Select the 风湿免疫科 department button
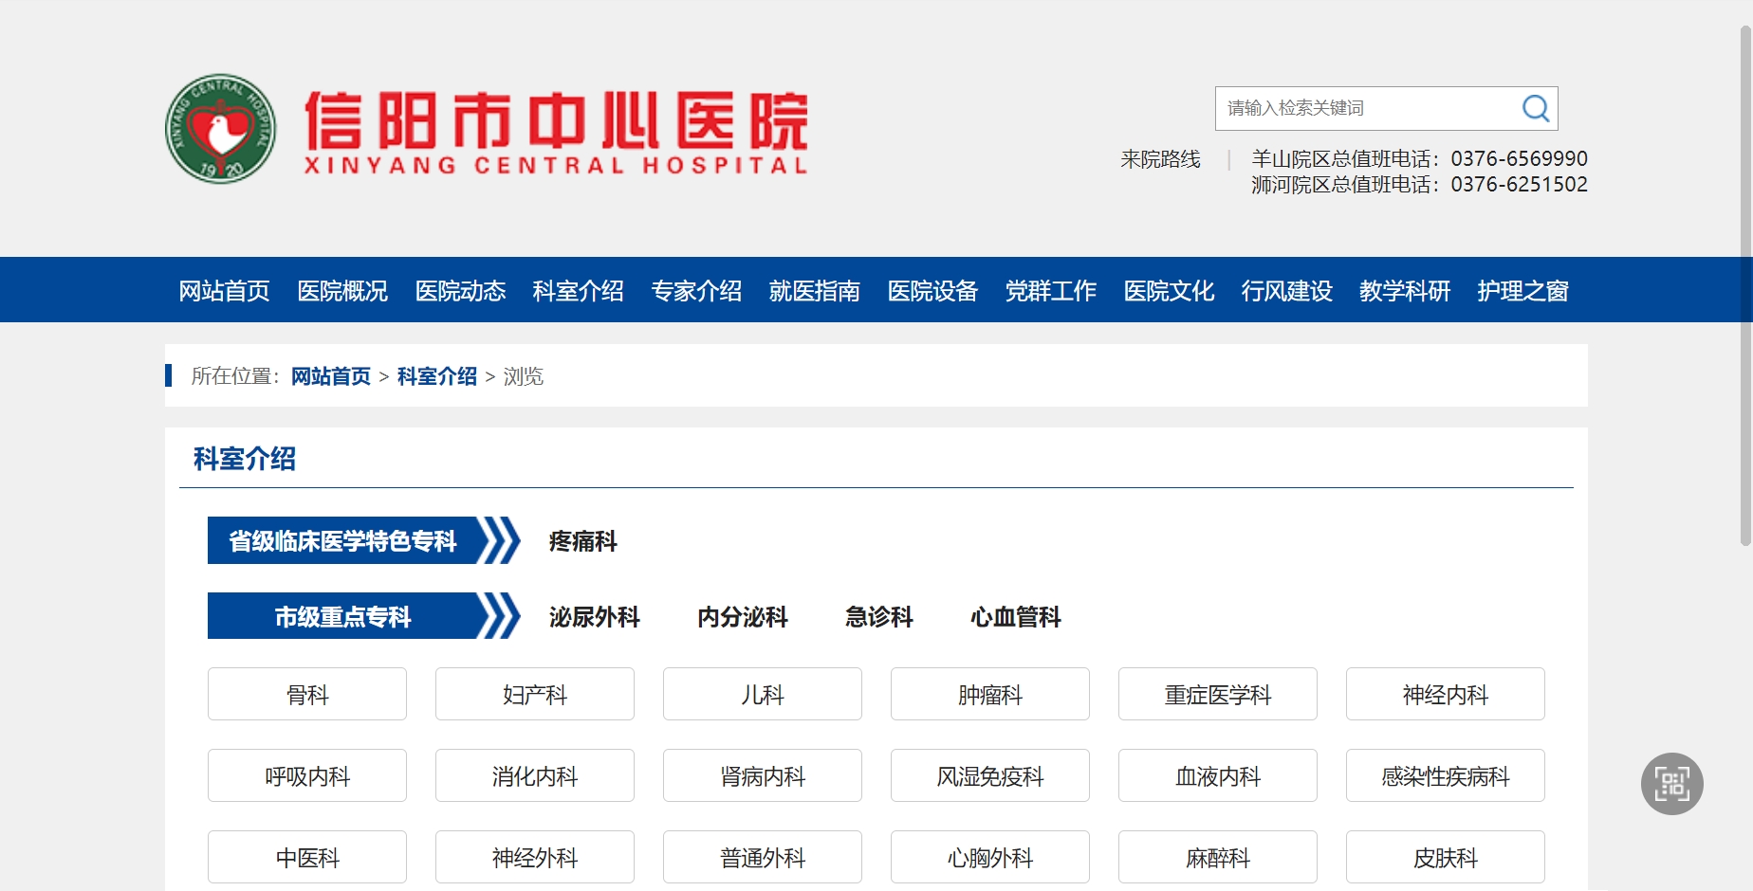 point(989,776)
